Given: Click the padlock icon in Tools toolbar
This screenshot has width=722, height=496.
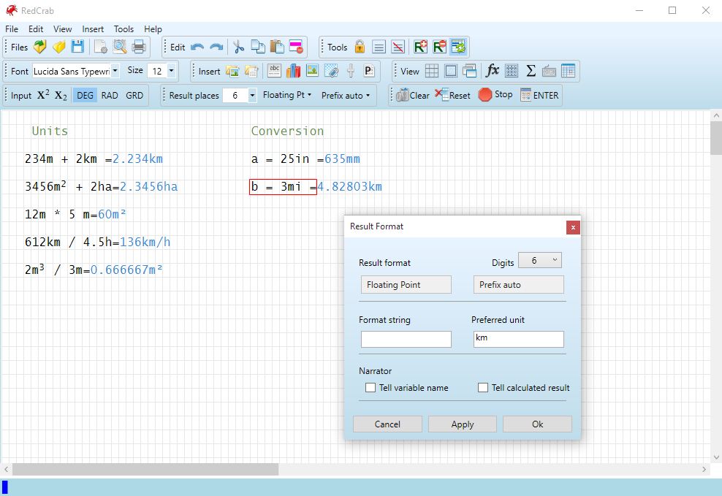Looking at the screenshot, I should tap(360, 47).
